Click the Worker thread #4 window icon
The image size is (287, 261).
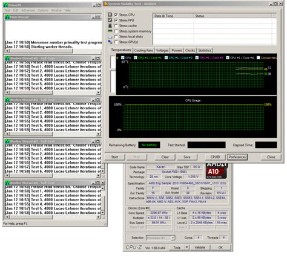point(7,183)
